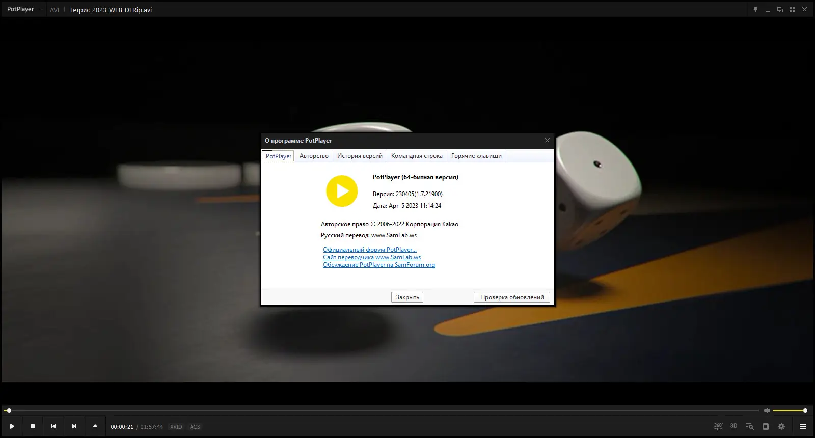The width and height of the screenshot is (815, 438).
Task: Close the main PotPlayer window
Action: pyautogui.click(x=804, y=10)
